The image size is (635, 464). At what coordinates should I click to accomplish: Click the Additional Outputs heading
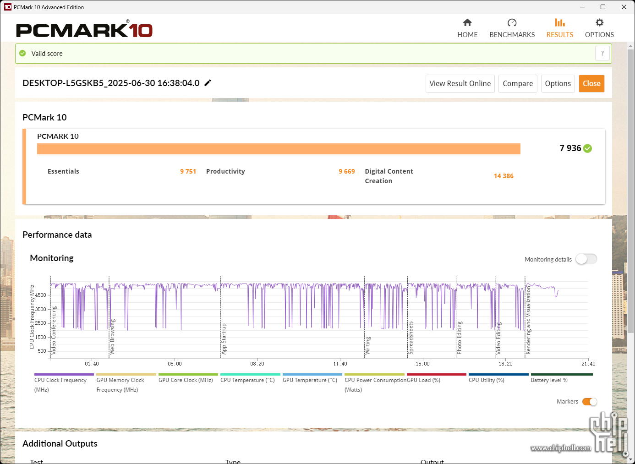(x=60, y=443)
